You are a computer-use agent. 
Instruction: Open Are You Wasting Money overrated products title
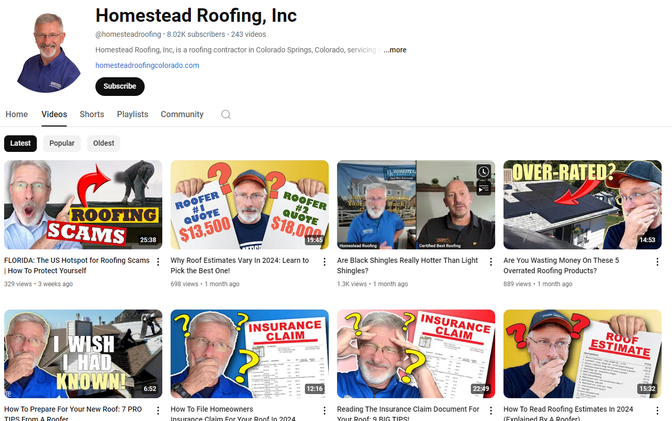561,265
